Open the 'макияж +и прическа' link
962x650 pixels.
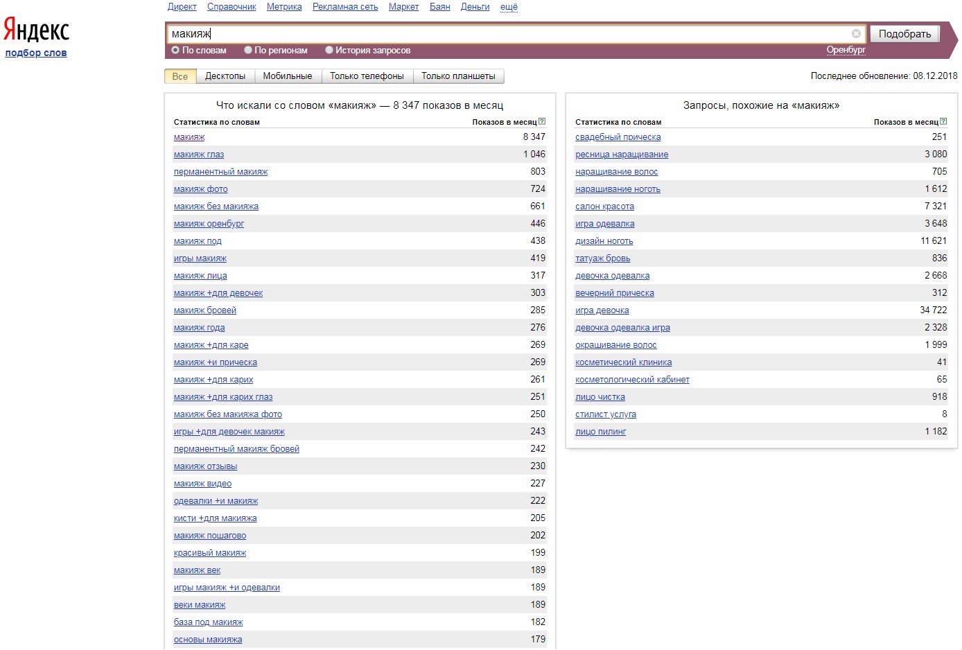pyautogui.click(x=215, y=362)
